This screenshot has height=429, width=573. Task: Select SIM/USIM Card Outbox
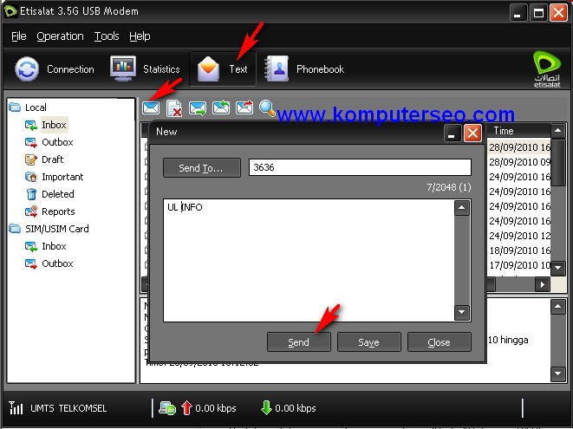pos(57,263)
